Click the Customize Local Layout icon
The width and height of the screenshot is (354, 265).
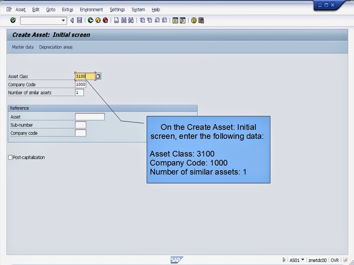tap(200, 20)
